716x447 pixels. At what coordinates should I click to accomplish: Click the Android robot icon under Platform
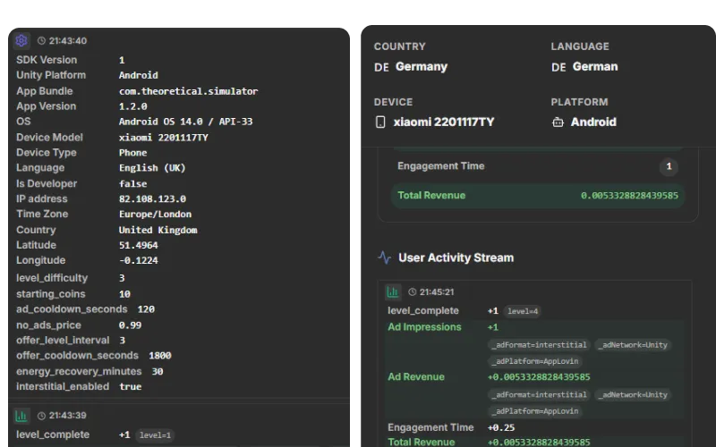[558, 122]
